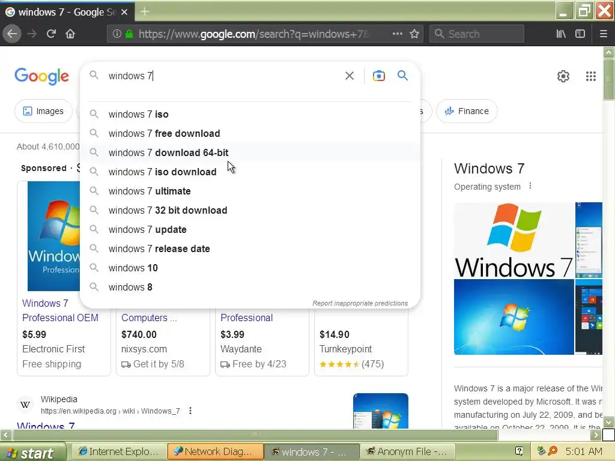
Task: Filter results by Images
Action: point(43,111)
